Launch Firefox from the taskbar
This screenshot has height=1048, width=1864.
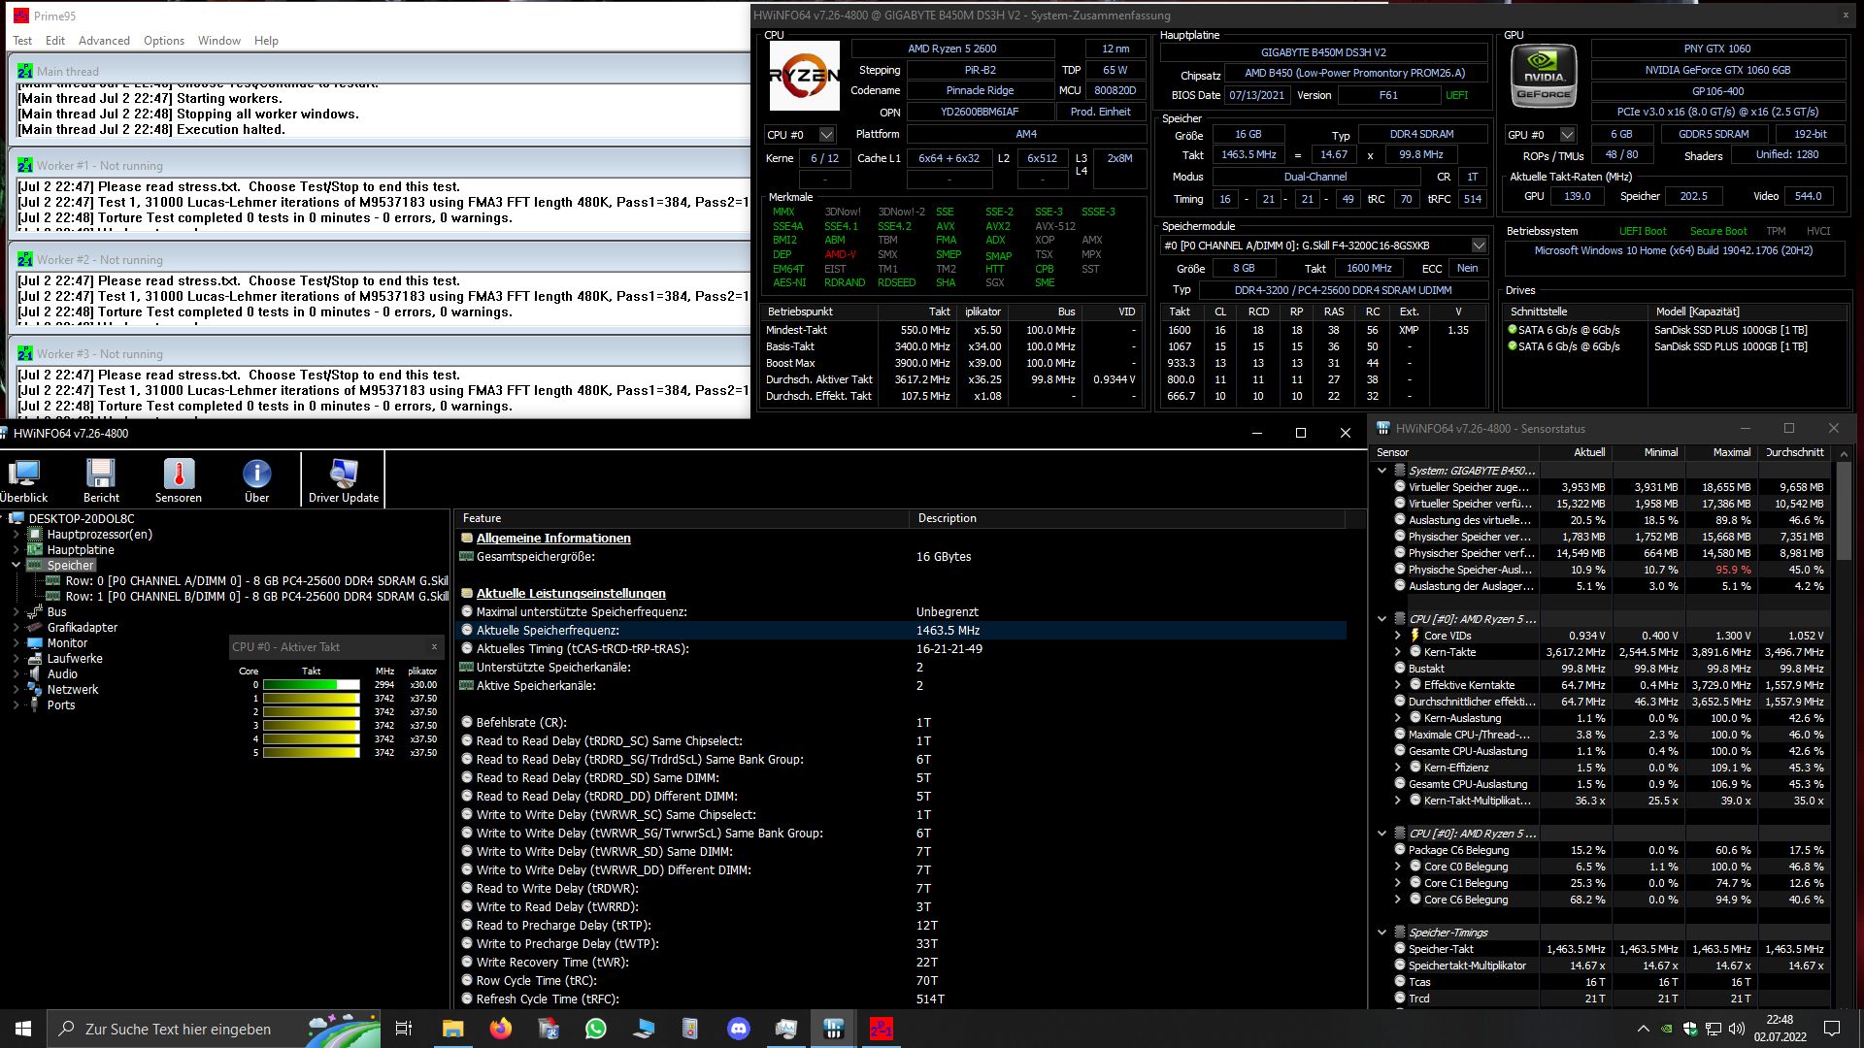click(501, 1029)
